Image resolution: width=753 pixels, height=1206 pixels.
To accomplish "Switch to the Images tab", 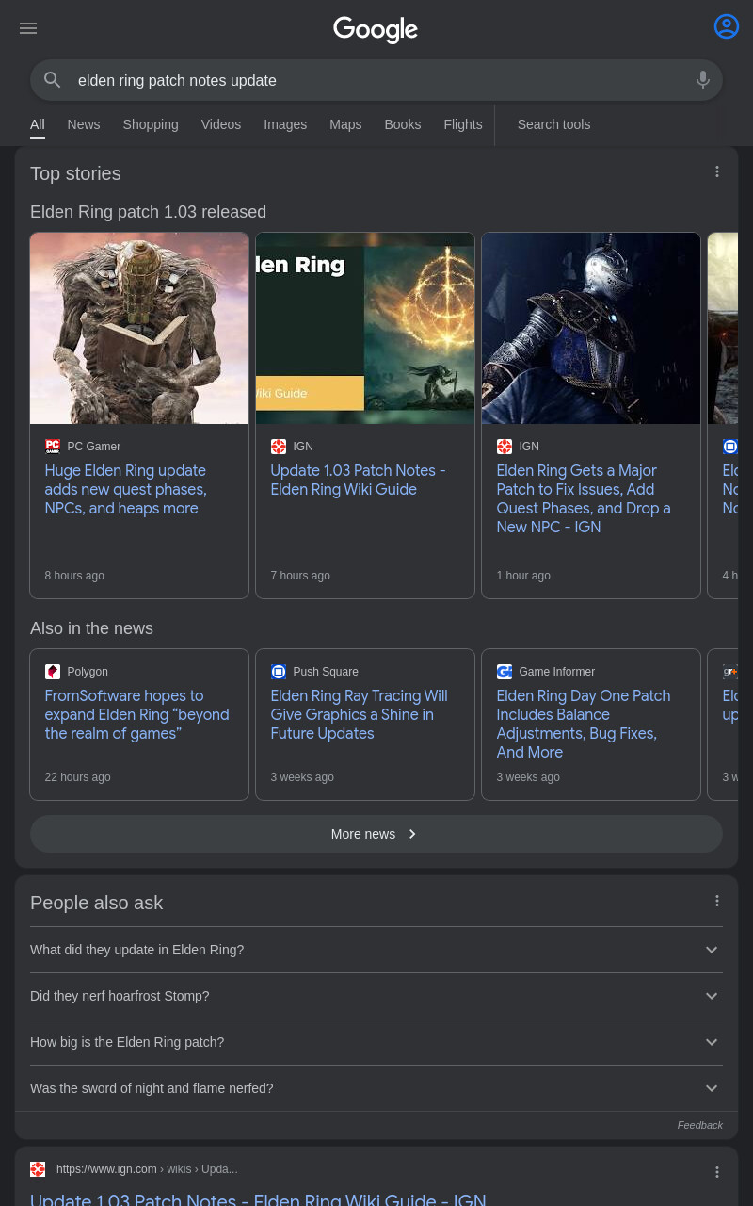I will [285, 124].
